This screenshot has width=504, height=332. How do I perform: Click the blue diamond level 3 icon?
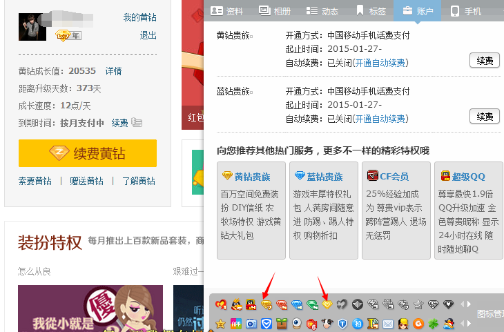point(297,304)
